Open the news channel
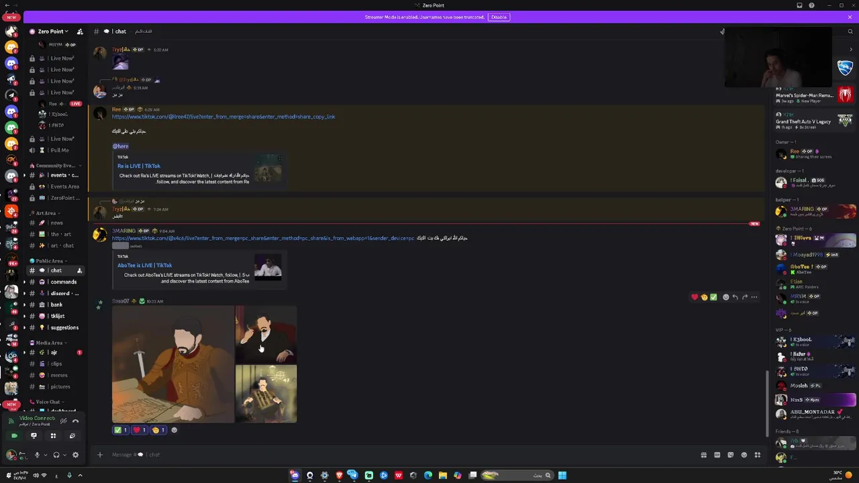 (x=56, y=223)
